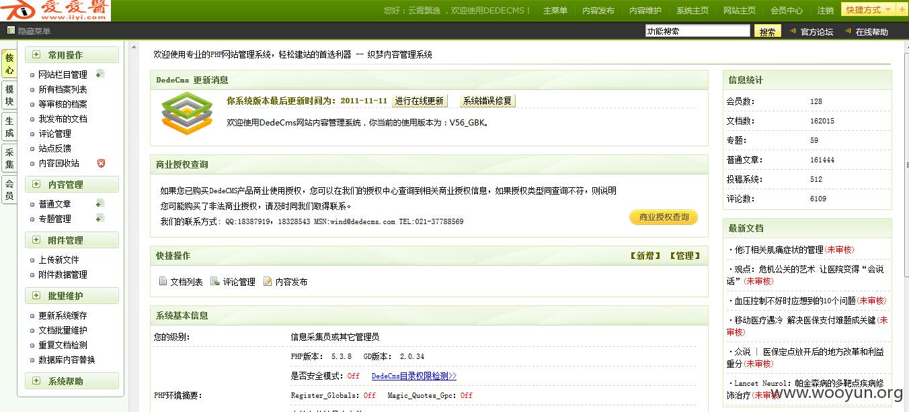
Task: Click the add icon beside 专题管理
Action: [100, 218]
